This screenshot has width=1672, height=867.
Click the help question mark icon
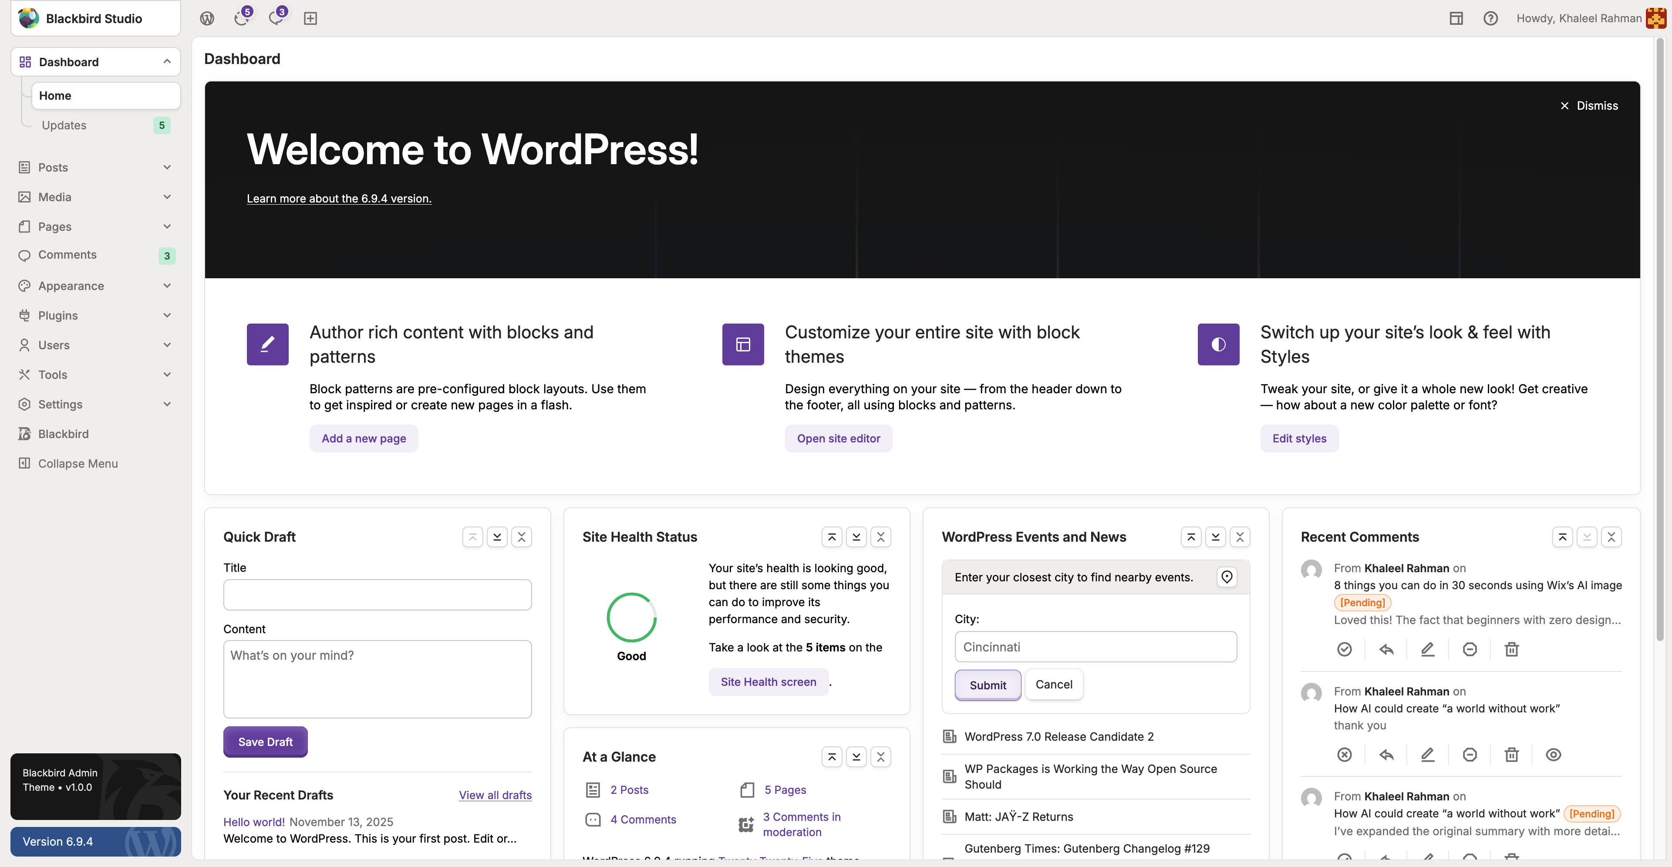pos(1490,18)
